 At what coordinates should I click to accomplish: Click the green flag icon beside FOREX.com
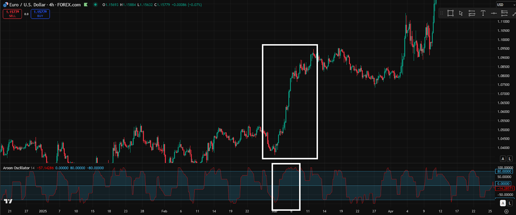pos(85,5)
